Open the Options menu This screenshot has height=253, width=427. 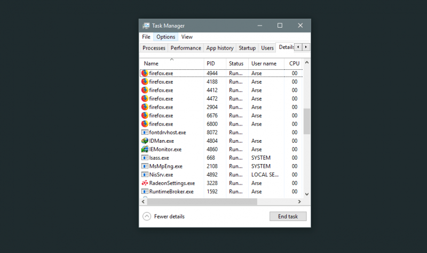(x=165, y=37)
